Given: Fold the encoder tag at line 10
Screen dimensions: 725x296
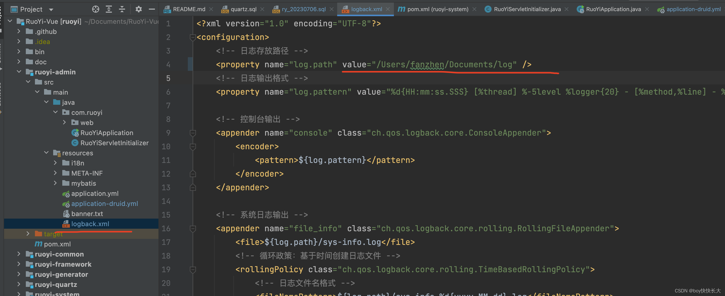Looking at the screenshot, I should [x=193, y=146].
